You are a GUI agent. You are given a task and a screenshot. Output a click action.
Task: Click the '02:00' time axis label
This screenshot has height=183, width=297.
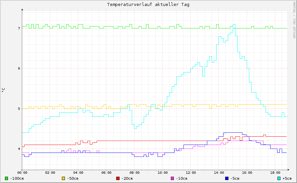(x=50, y=173)
